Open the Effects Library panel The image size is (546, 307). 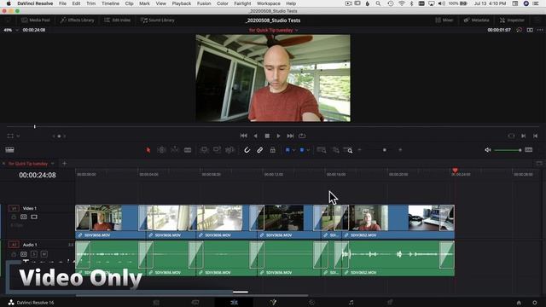tap(78, 20)
